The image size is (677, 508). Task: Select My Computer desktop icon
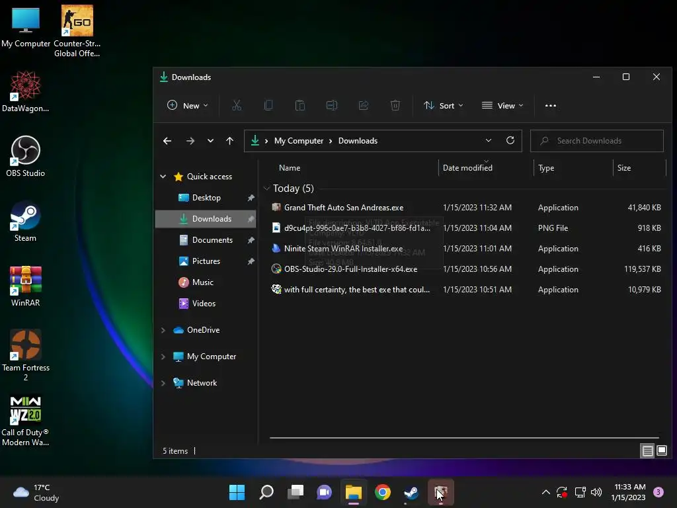[26, 26]
